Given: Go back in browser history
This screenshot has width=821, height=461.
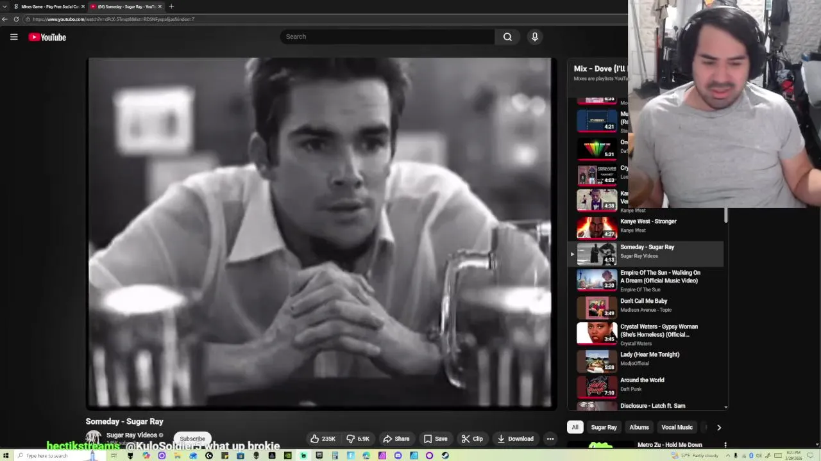Looking at the screenshot, I should tap(4, 19).
